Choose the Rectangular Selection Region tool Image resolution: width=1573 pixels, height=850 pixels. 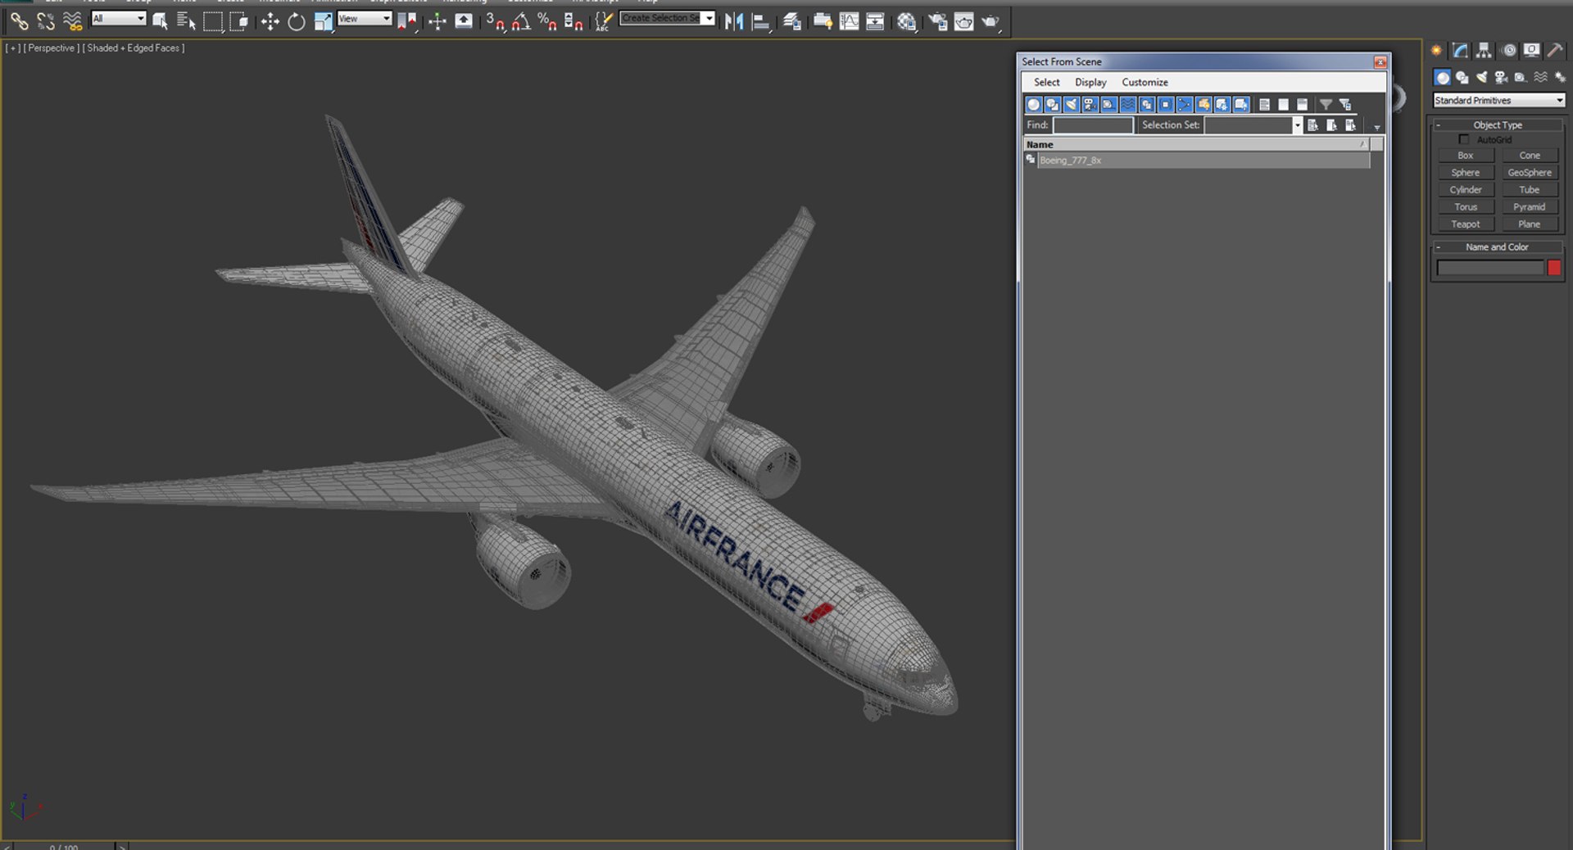point(213,21)
